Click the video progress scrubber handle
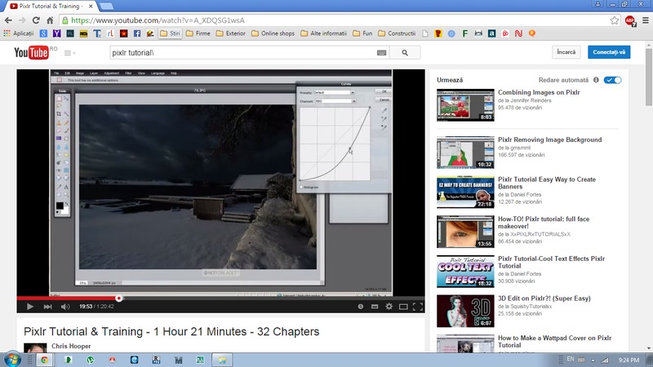This screenshot has height=367, width=653. tap(119, 298)
